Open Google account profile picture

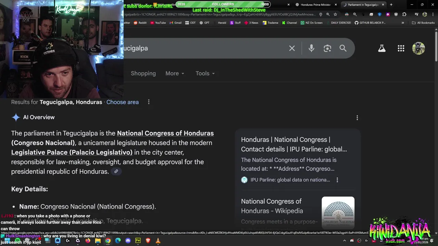(x=418, y=48)
